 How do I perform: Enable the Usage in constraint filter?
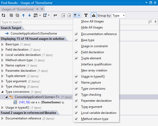coord(94,46)
